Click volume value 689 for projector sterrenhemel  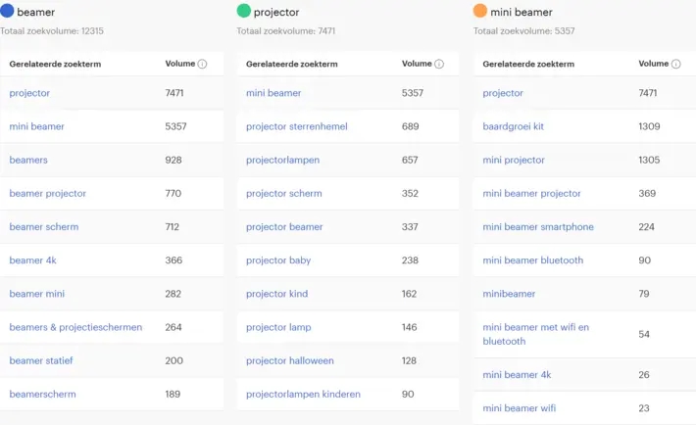pos(411,126)
